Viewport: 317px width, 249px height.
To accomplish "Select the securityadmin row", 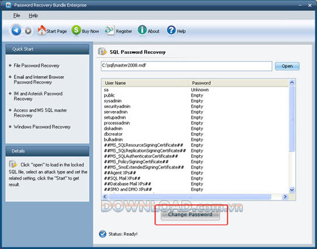I will (x=195, y=106).
